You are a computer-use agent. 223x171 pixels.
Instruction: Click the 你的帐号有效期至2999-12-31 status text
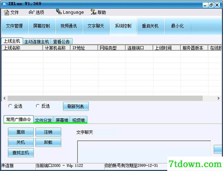tap(131, 166)
